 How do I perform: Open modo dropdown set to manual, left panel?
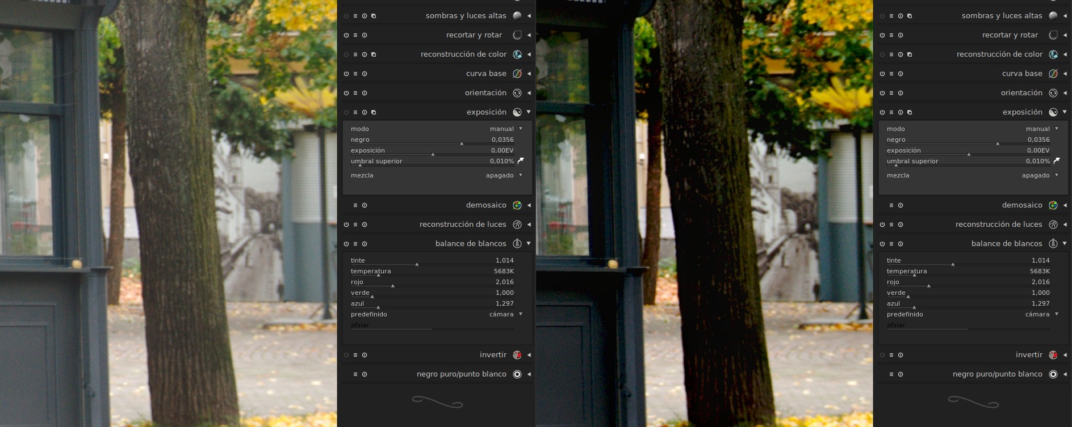coord(437,129)
